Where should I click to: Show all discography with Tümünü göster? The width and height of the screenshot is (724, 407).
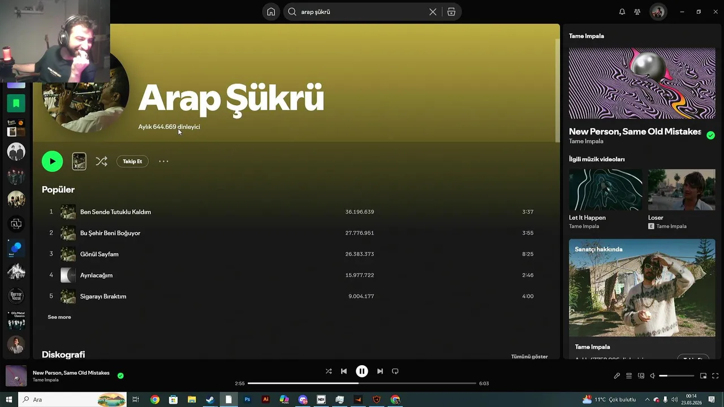click(x=529, y=357)
